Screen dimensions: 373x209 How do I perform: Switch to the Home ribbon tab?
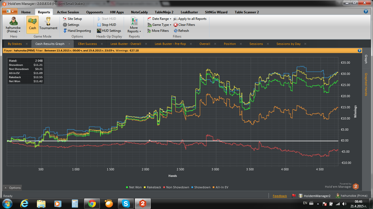(26, 12)
